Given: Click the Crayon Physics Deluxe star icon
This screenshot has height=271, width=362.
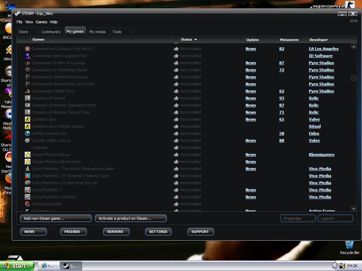Looking at the screenshot, I should pos(28,155).
